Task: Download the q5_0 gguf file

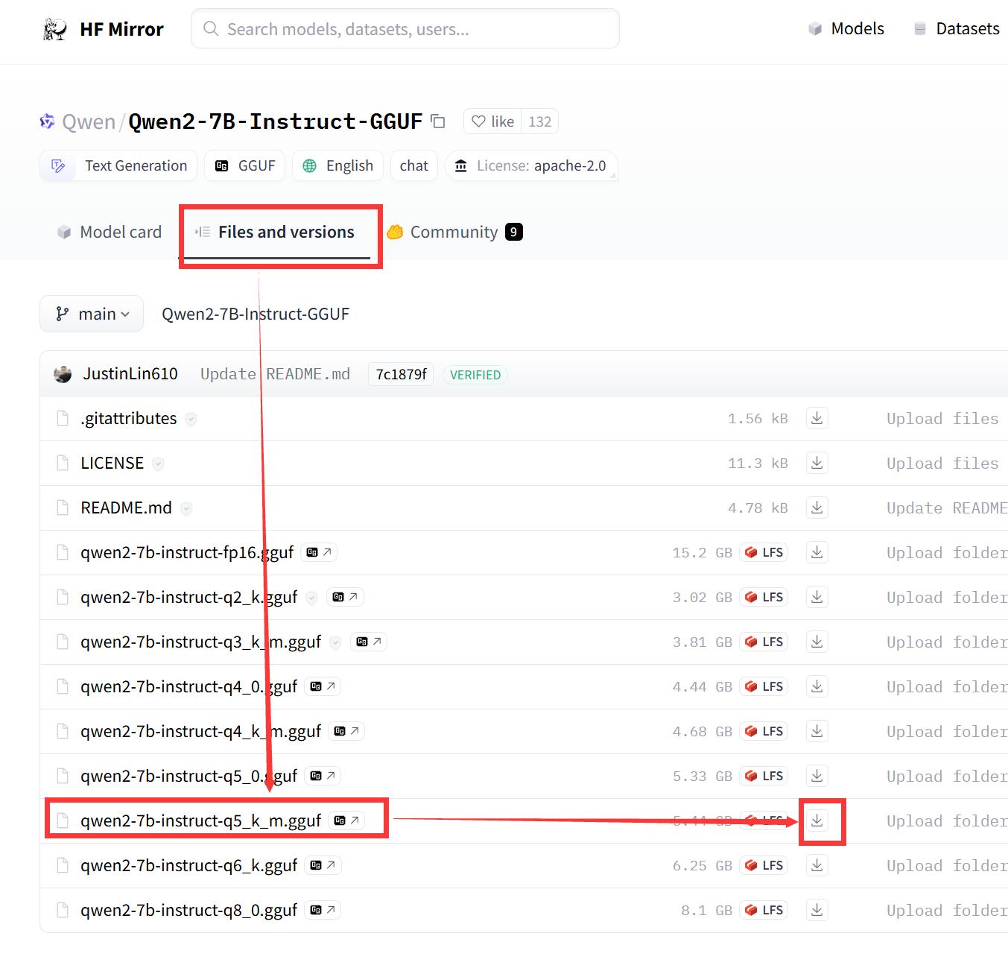Action: point(817,776)
